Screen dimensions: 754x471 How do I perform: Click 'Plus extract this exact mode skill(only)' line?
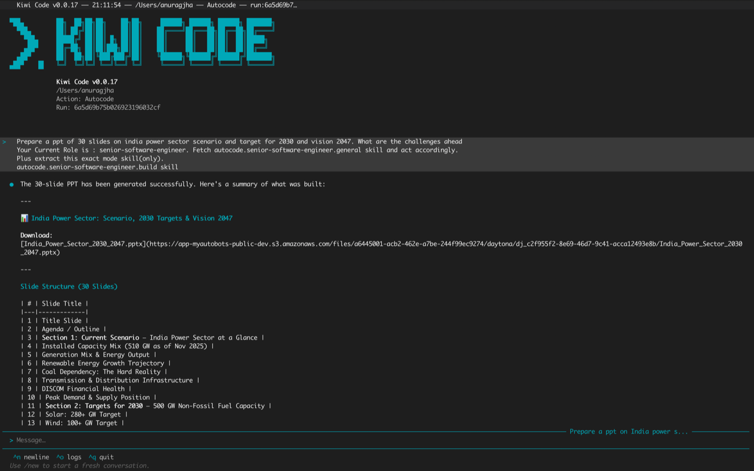[x=90, y=159]
